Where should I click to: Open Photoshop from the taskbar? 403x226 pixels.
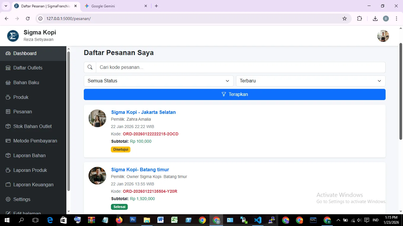(133, 220)
